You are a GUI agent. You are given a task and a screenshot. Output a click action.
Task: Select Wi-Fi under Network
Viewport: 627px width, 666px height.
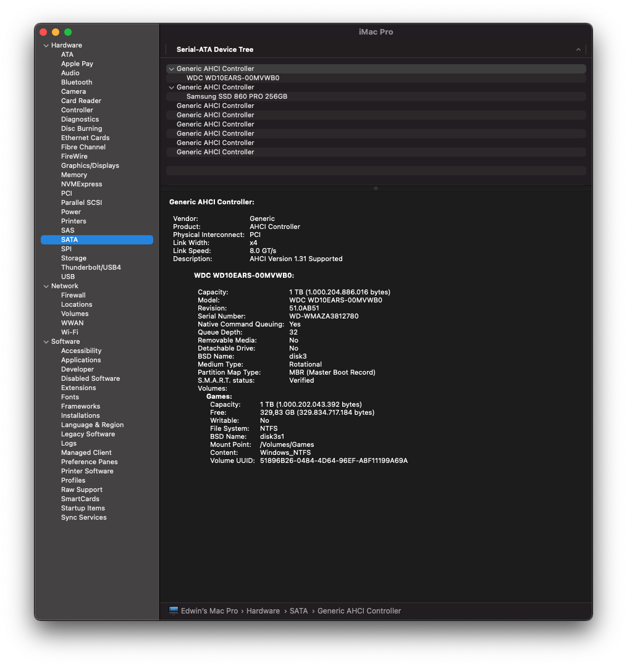pos(69,332)
